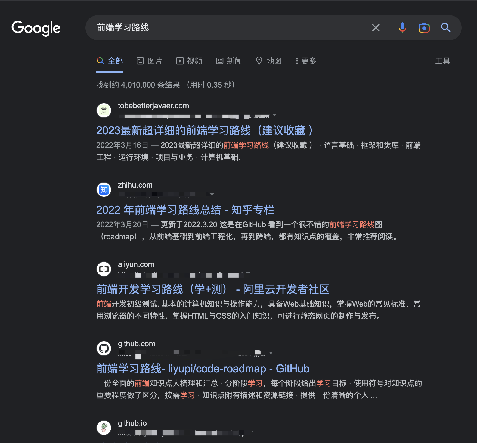Click the github.com site name
Screen dimensions: 477x443
tap(137, 344)
